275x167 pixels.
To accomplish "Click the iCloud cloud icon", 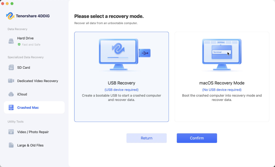I will (x=11, y=94).
